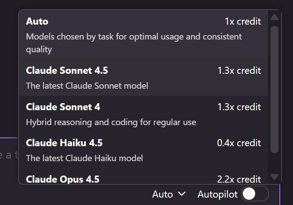Click 'Hybrid reasoning and coding' description
Image resolution: width=293 pixels, height=205 pixels.
[x=111, y=122]
